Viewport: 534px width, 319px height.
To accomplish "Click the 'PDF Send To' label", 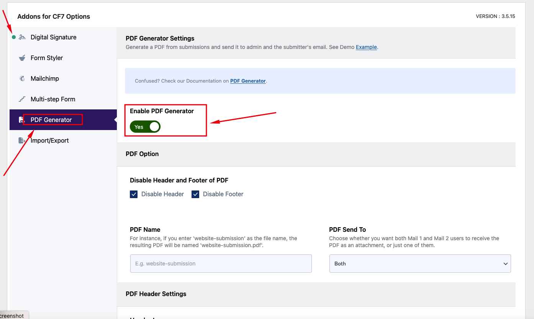I will point(347,229).
